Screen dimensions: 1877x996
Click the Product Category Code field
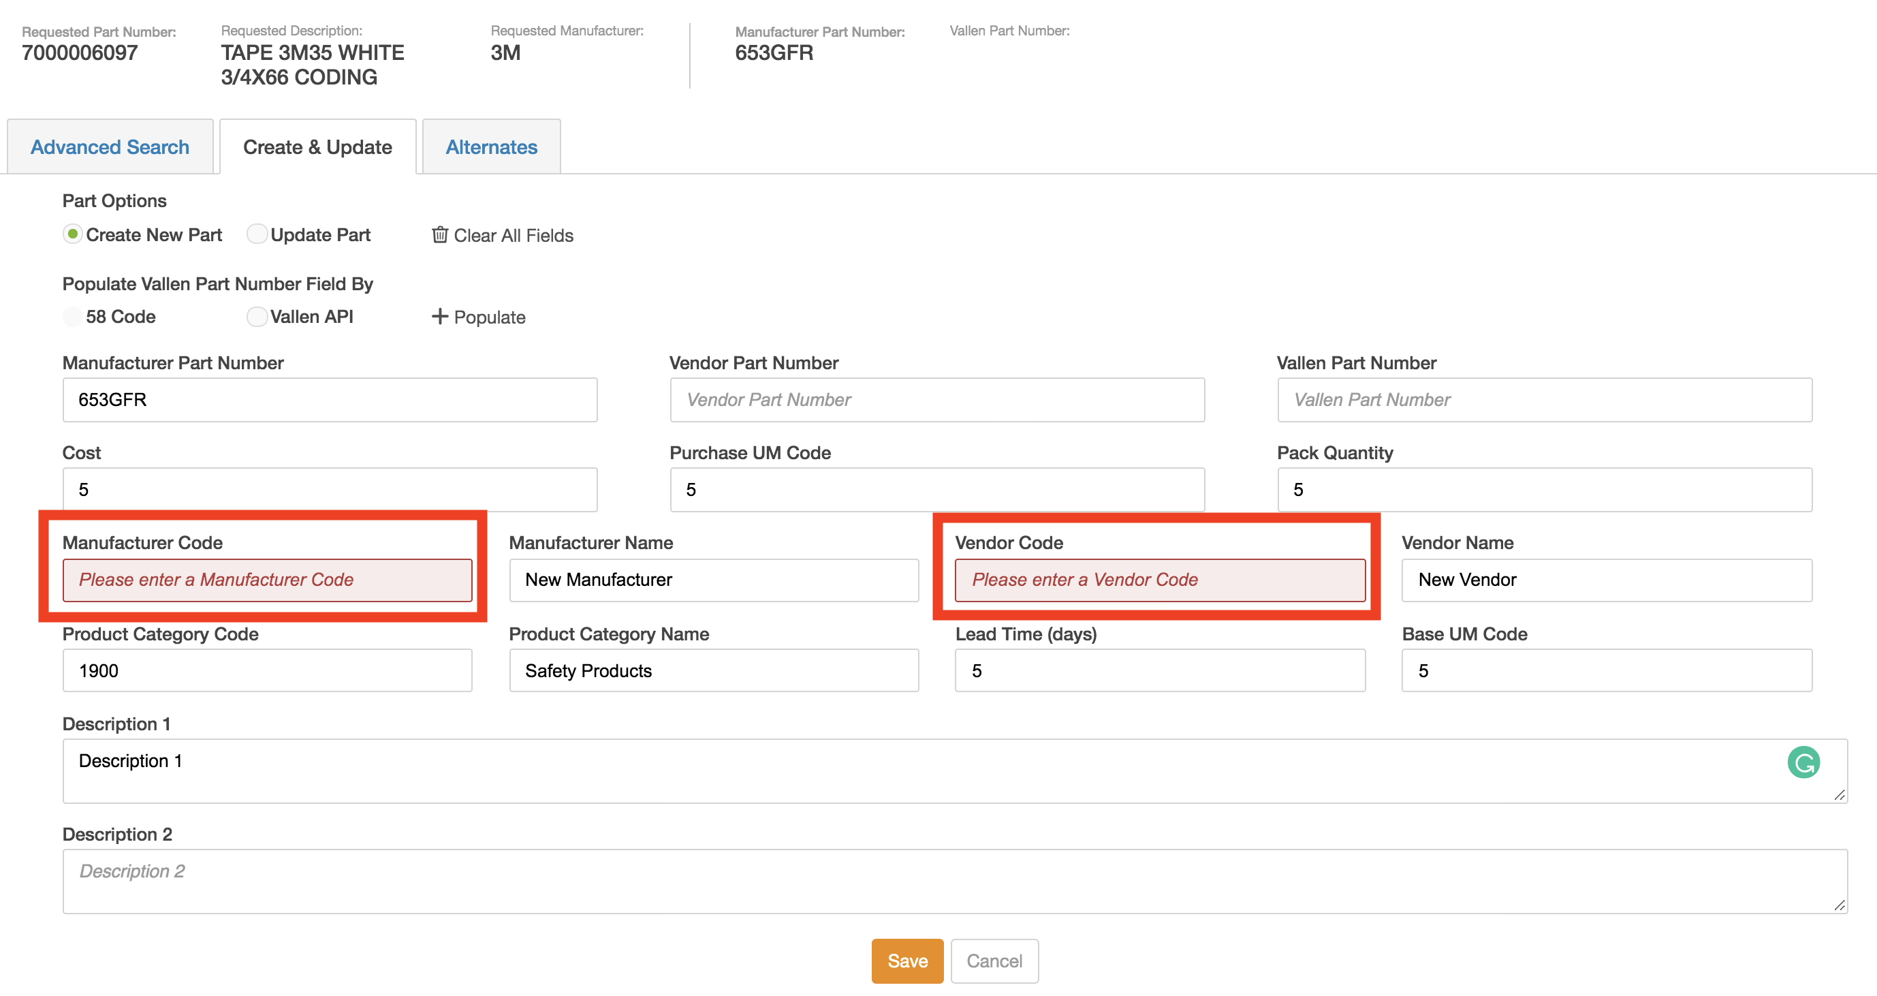(267, 670)
